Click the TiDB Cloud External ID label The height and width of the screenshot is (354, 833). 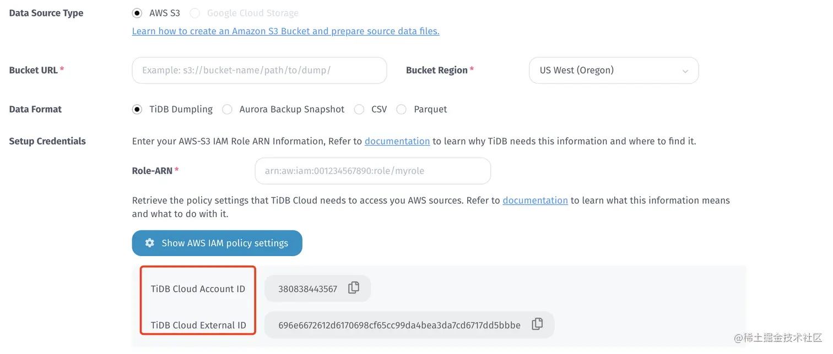[198, 325]
